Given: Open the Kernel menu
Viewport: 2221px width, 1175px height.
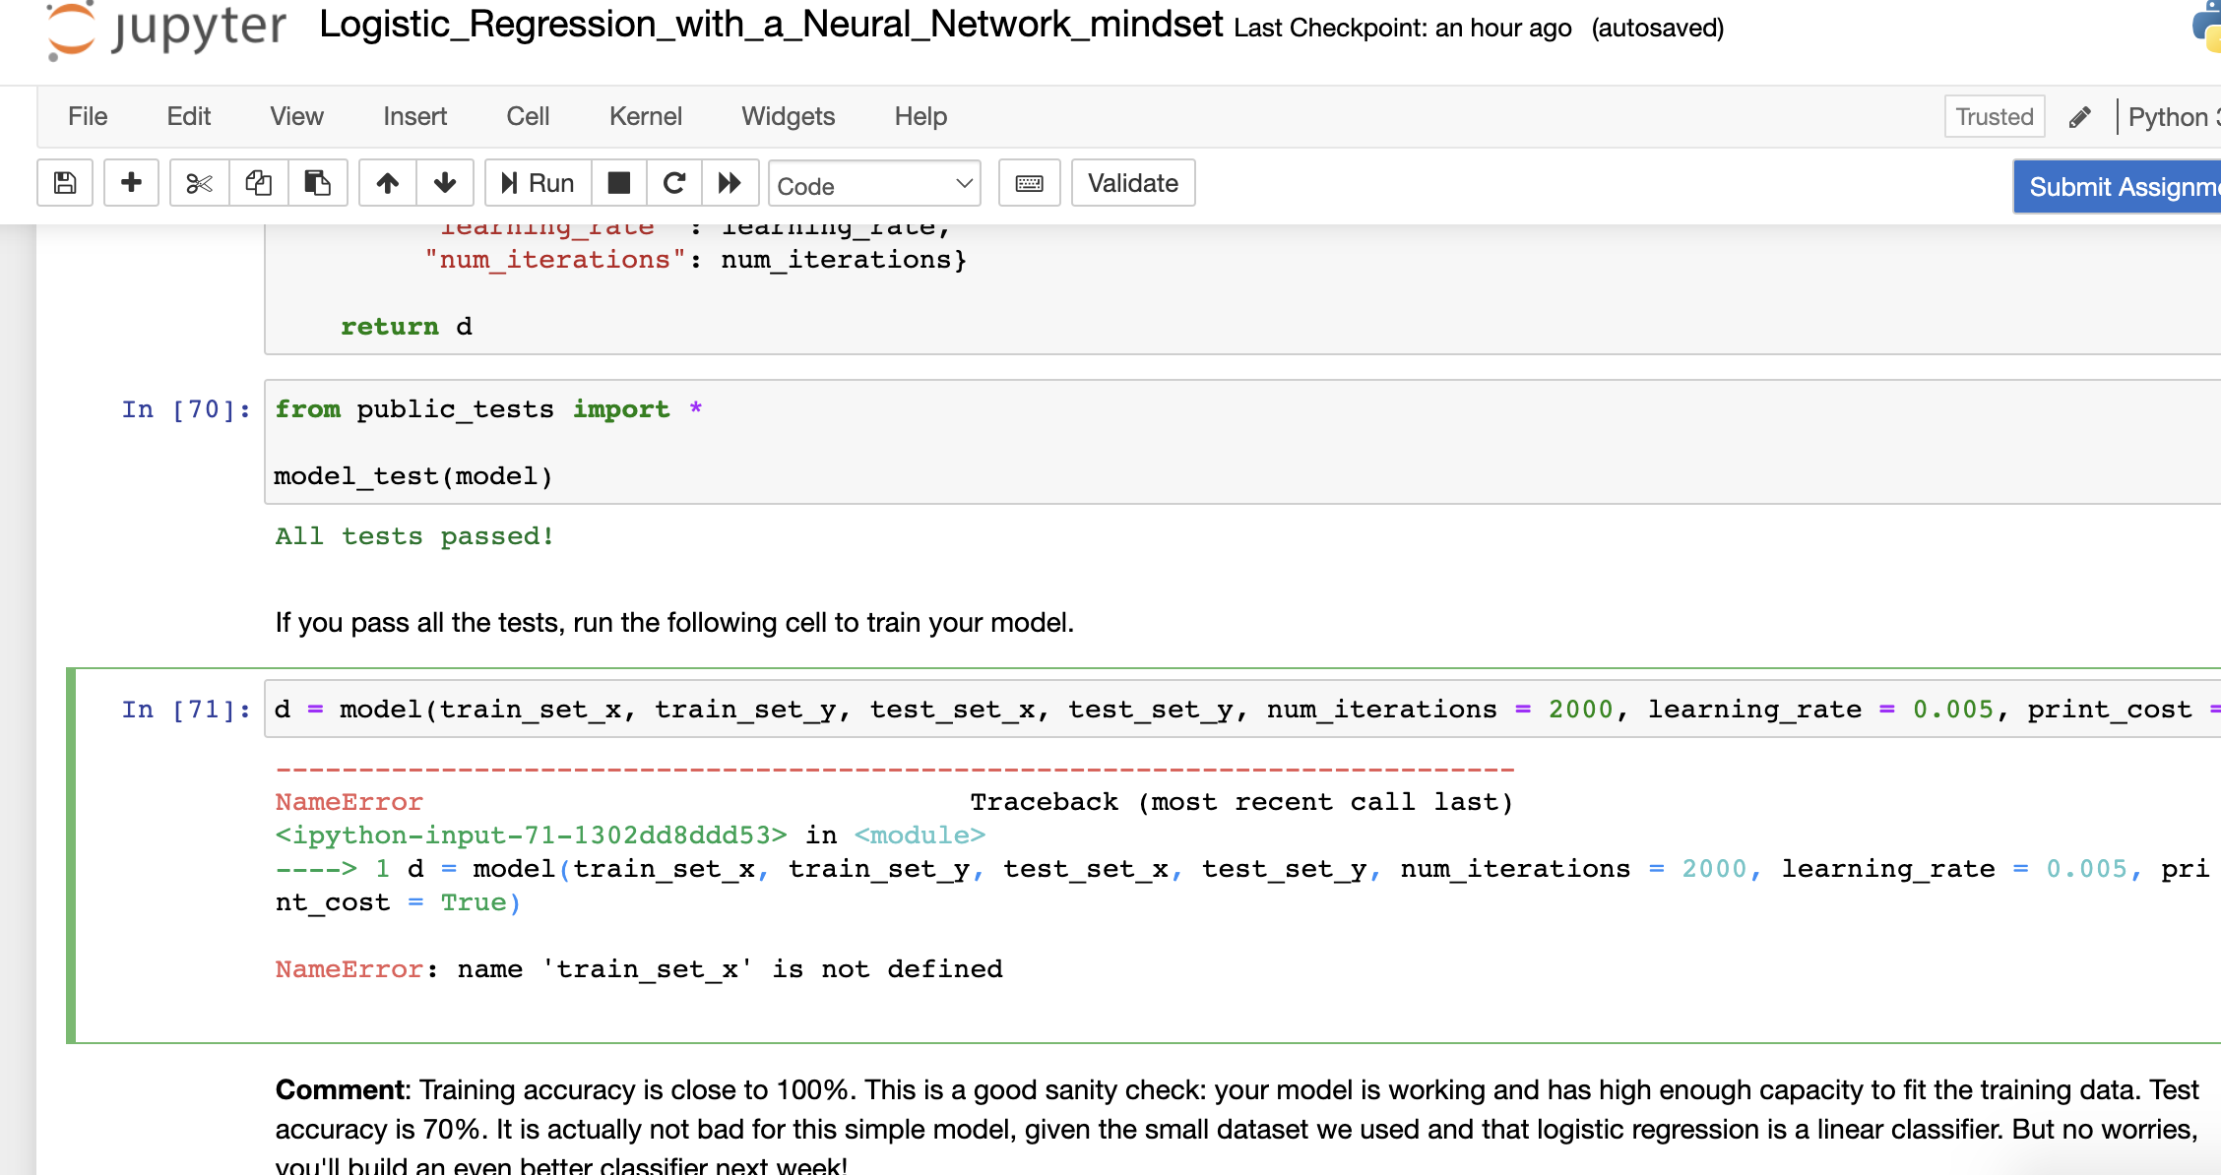Looking at the screenshot, I should point(645,116).
